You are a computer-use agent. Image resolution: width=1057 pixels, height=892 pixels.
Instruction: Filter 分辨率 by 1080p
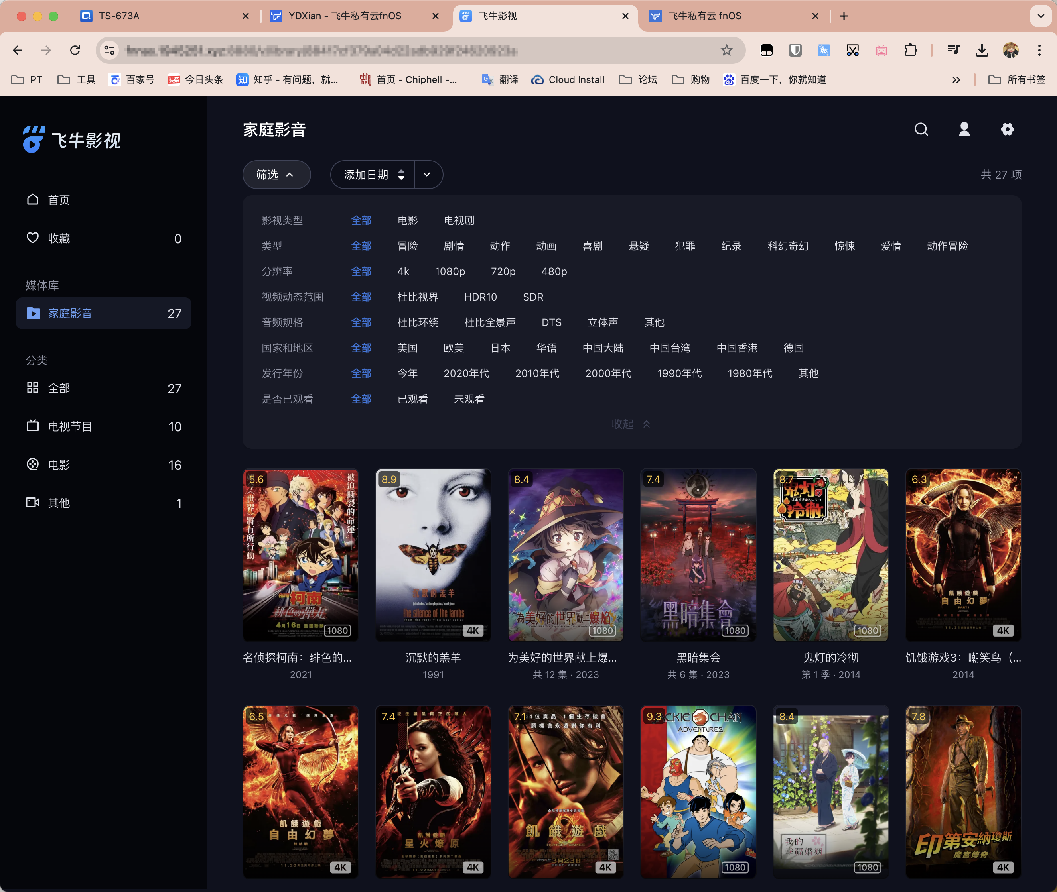point(450,271)
